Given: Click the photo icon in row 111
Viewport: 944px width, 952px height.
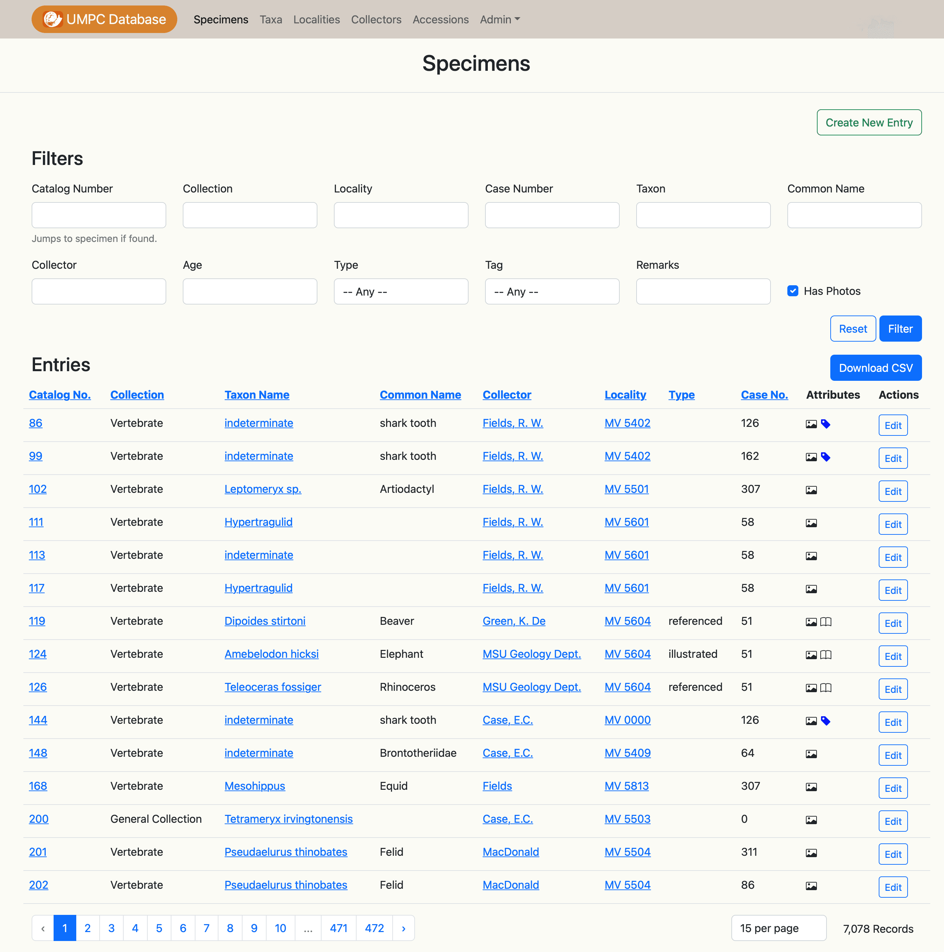Looking at the screenshot, I should (x=811, y=523).
